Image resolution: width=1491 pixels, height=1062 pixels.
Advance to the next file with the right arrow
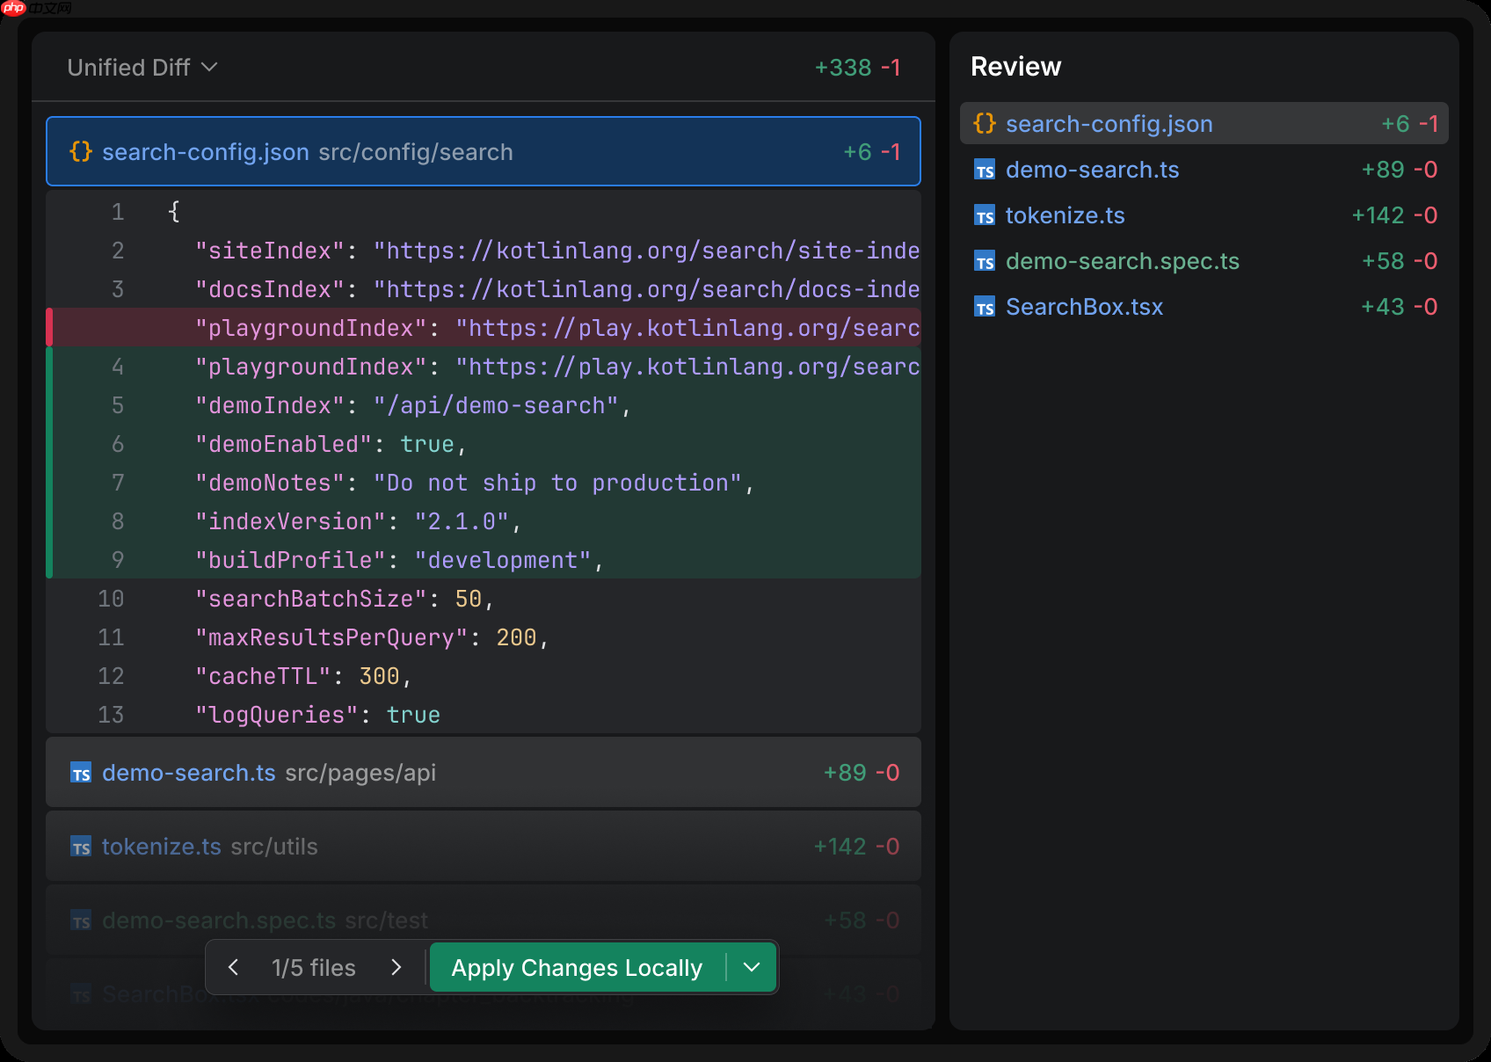point(396,967)
